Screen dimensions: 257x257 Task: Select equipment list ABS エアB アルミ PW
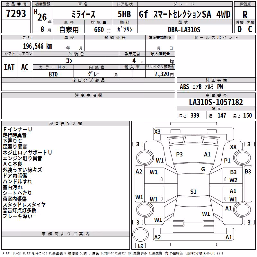(x=201, y=87)
